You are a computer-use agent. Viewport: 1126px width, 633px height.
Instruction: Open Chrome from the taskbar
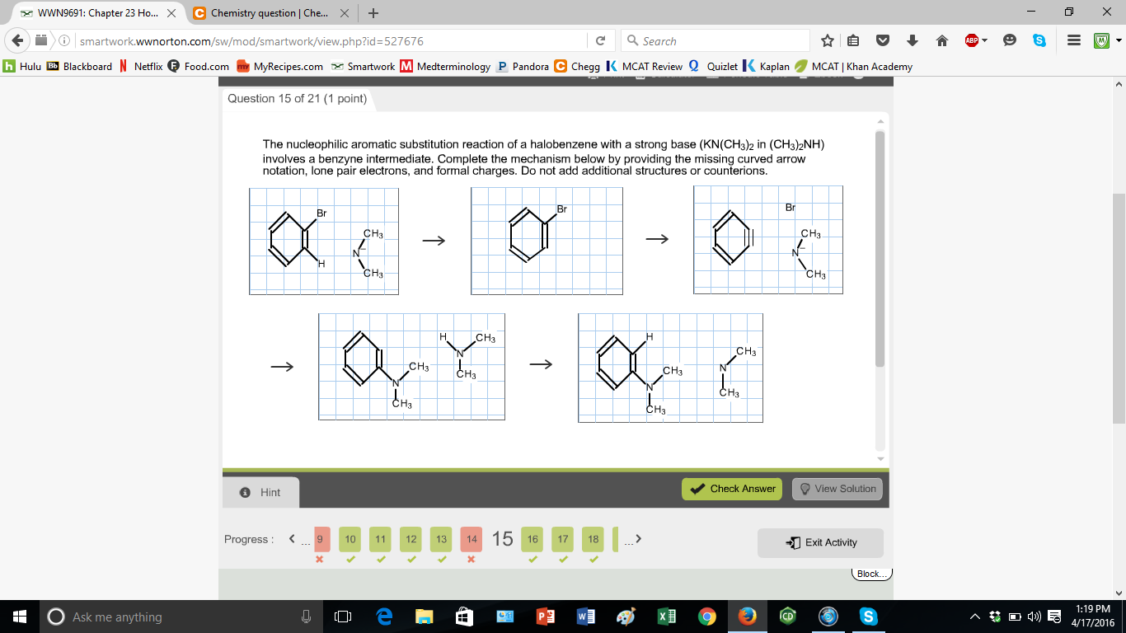[x=706, y=616]
